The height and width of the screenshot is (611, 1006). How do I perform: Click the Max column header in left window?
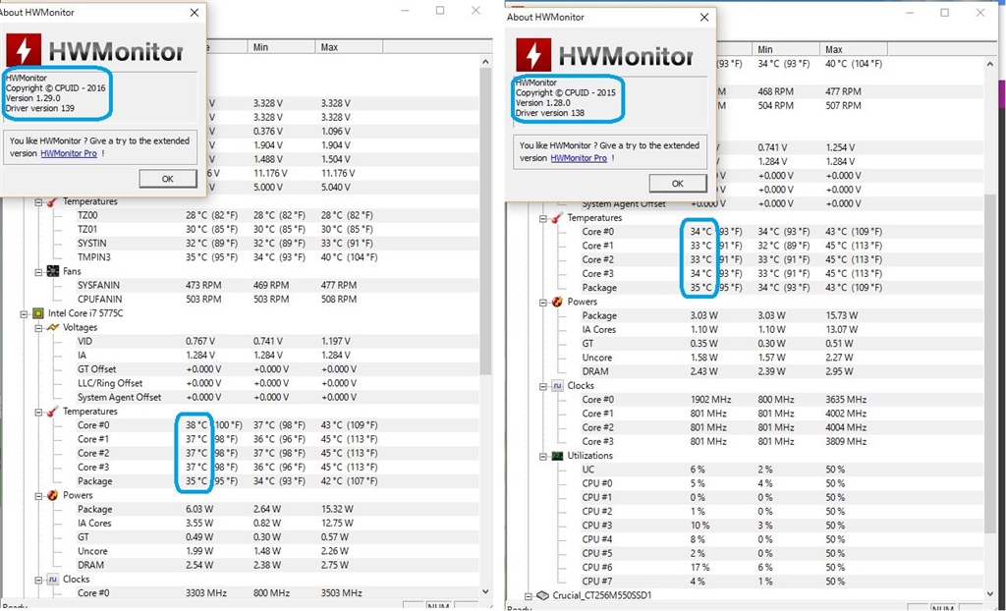pyautogui.click(x=349, y=47)
